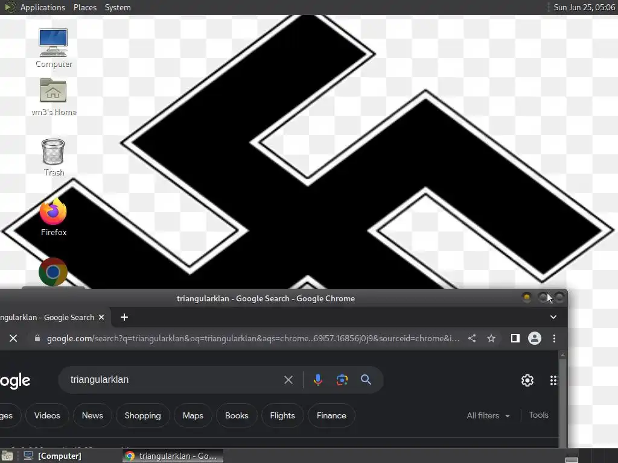Share this page using the share icon
Viewport: 618px width, 463px height.
472,338
